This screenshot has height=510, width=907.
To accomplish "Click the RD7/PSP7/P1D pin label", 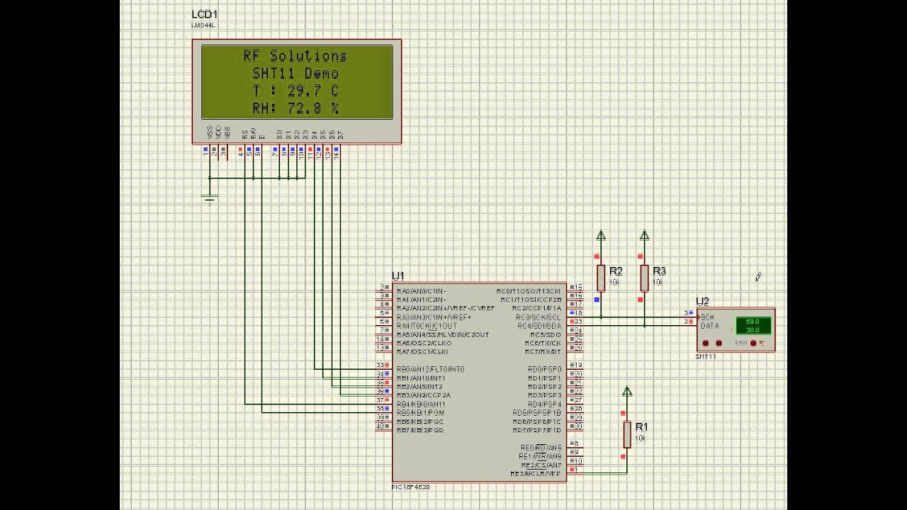I will (537, 430).
